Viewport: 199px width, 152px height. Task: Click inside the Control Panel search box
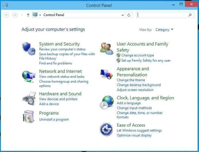coord(162,15)
